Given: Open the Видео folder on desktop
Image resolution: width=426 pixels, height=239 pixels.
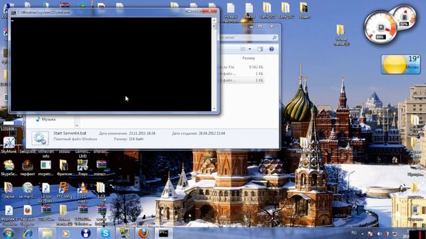Looking at the screenshot, I should 304,11.
